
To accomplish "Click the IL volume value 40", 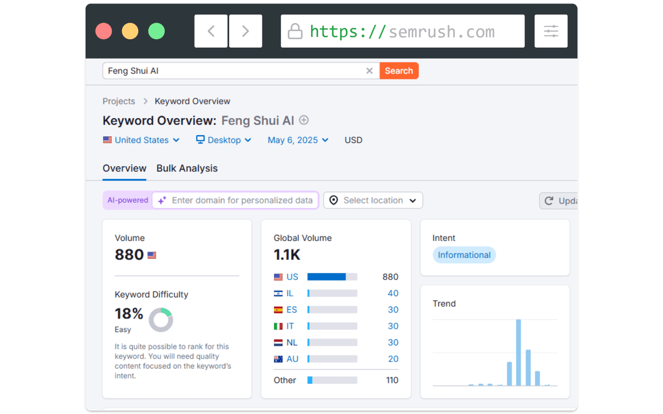I will [393, 294].
